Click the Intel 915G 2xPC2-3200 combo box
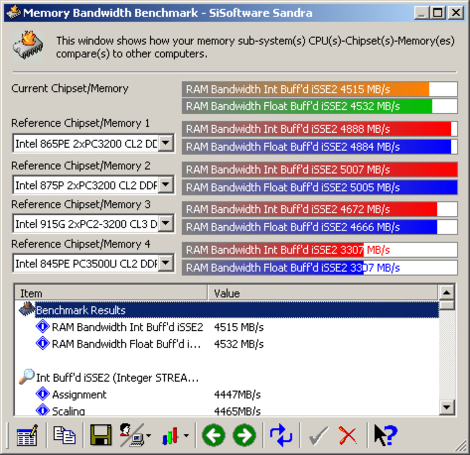Screen dimensions: 470x455 click(93, 223)
